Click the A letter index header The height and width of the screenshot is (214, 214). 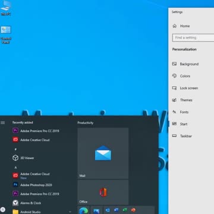tap(15, 168)
